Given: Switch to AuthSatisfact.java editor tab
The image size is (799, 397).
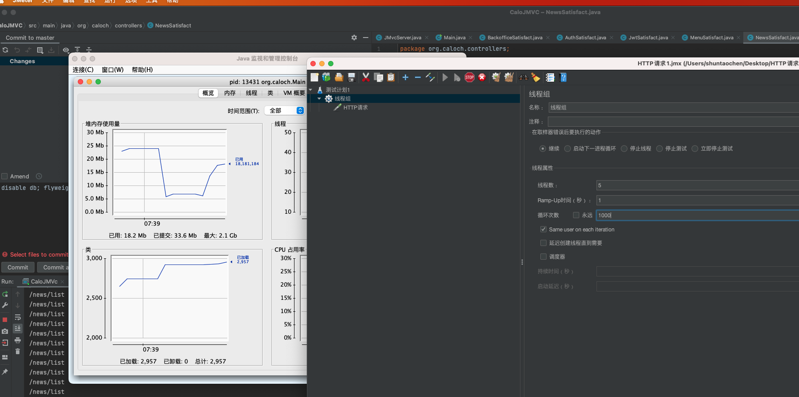Looking at the screenshot, I should (x=585, y=38).
